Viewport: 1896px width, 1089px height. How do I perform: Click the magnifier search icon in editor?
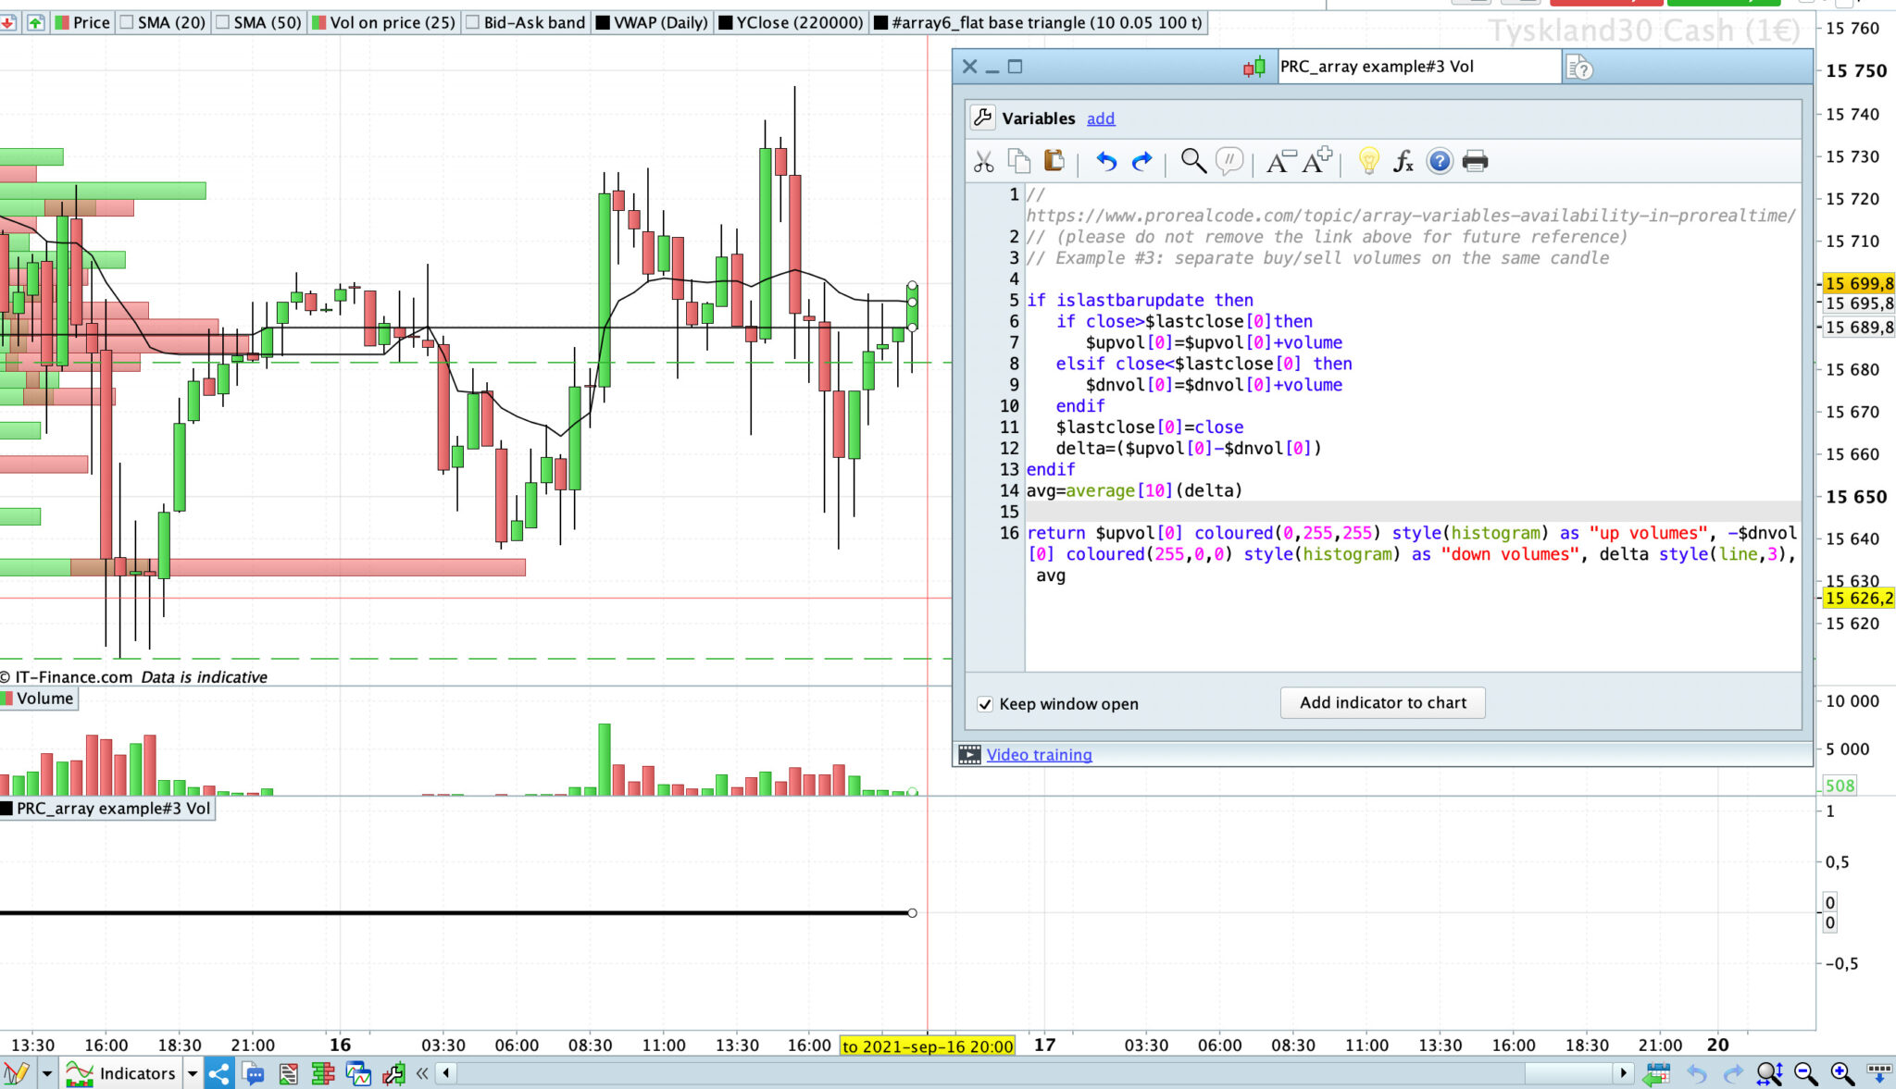point(1192,162)
